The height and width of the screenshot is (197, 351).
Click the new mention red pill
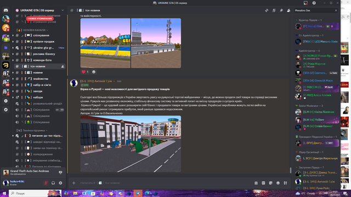pos(39,19)
